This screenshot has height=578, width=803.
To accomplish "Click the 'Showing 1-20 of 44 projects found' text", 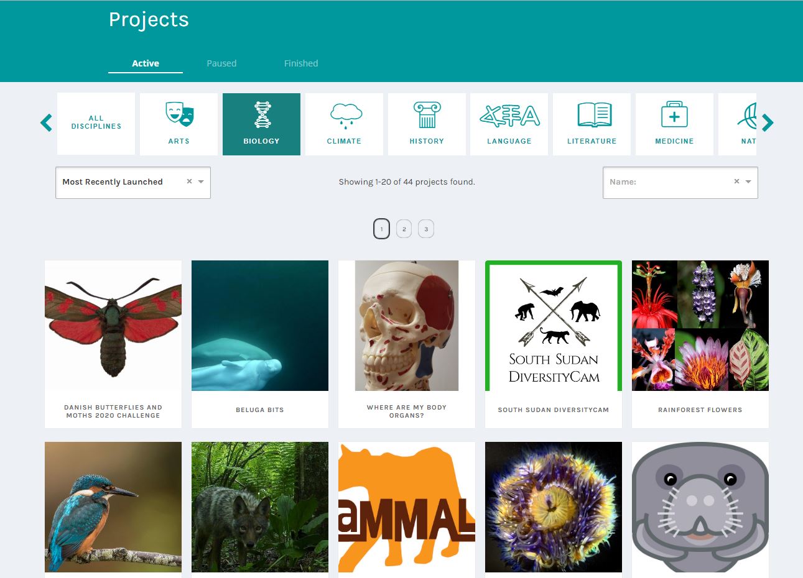I will point(407,182).
